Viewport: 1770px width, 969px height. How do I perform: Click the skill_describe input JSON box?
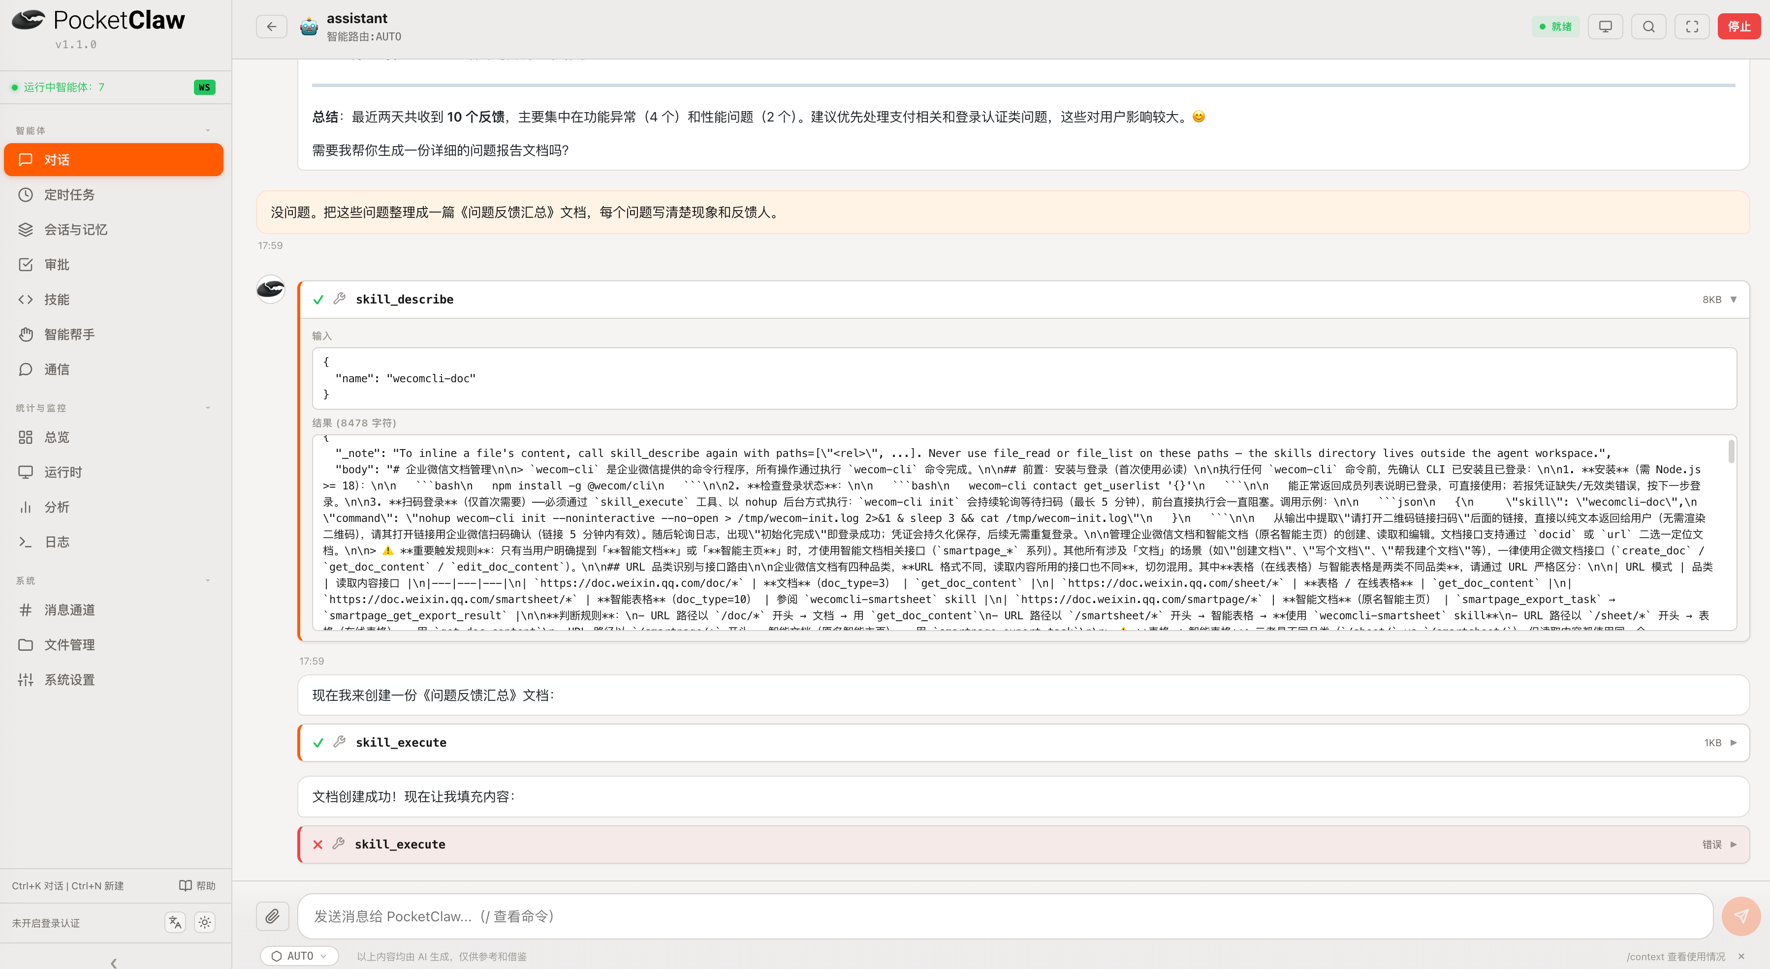click(x=1024, y=378)
